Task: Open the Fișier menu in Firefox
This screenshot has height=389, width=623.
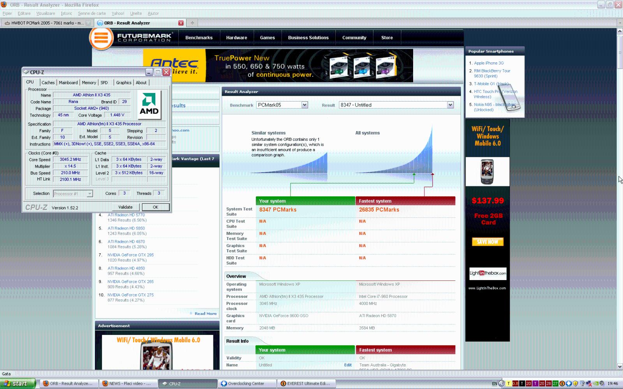Action: tap(7, 13)
